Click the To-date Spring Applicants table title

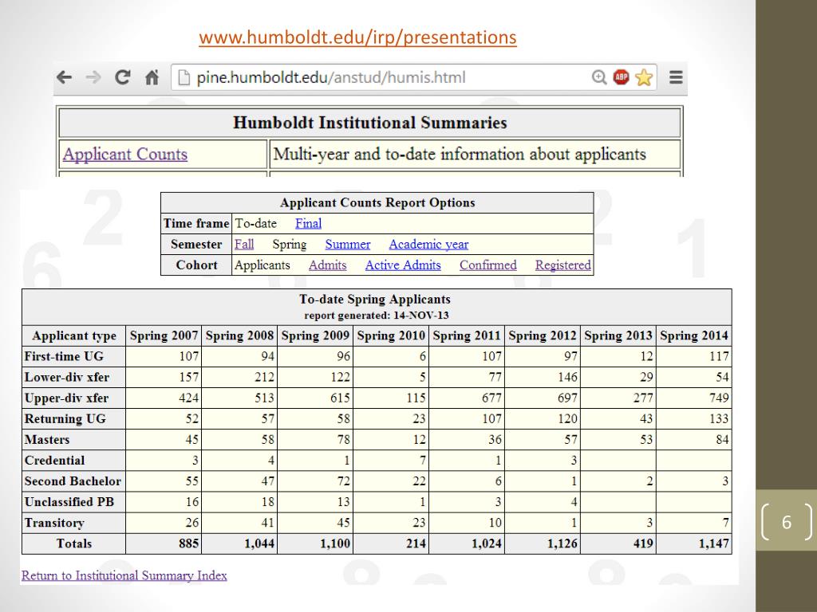tap(375, 300)
